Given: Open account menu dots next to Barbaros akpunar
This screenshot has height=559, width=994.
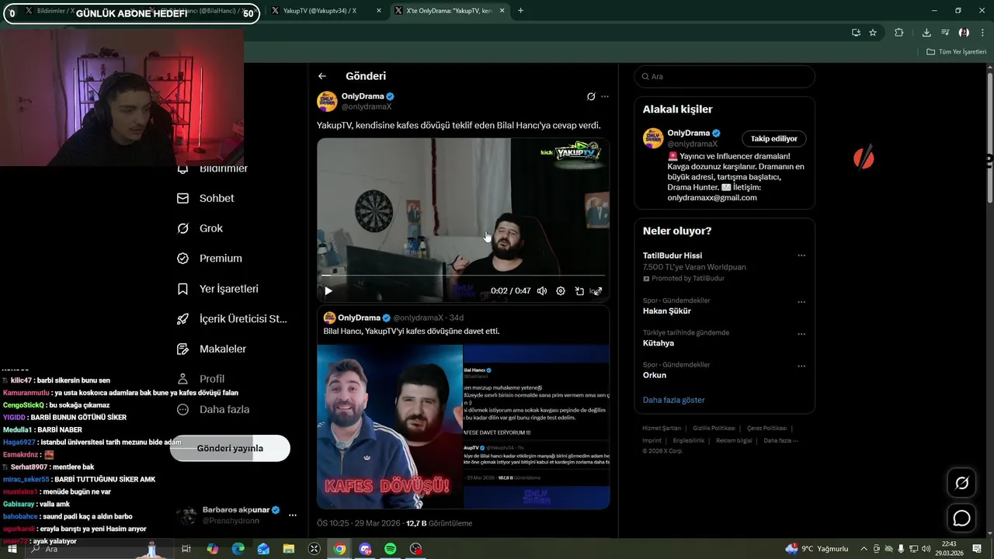Looking at the screenshot, I should pos(293,515).
